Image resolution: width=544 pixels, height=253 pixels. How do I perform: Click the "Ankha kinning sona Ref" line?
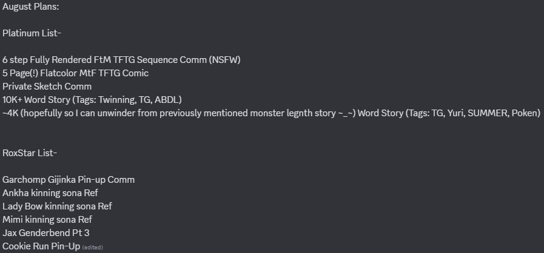click(x=50, y=193)
